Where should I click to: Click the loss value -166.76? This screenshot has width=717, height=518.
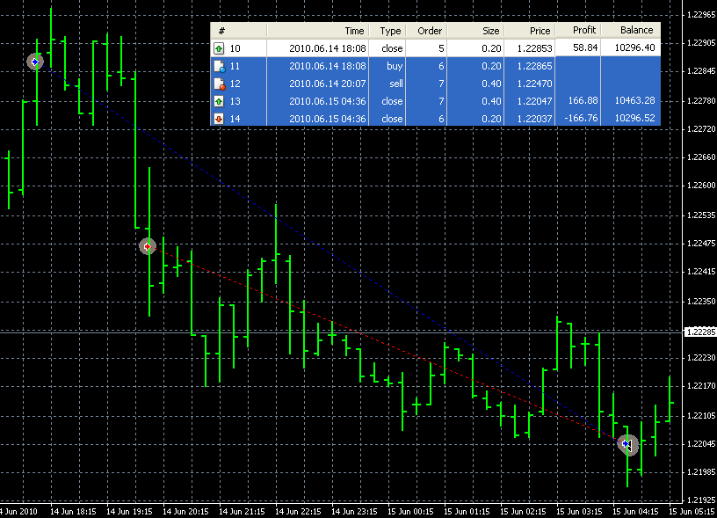(581, 118)
